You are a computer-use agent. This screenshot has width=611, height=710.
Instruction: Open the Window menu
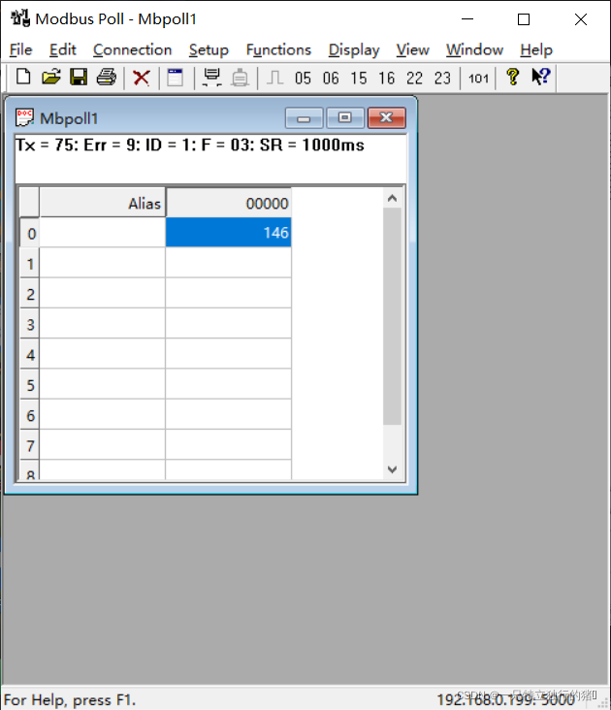(474, 49)
